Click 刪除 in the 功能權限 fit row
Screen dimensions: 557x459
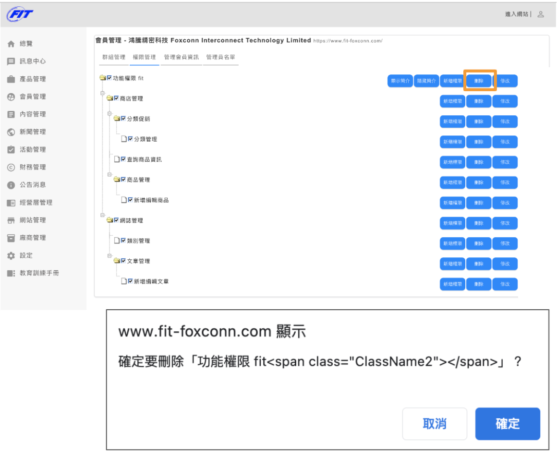[479, 81]
